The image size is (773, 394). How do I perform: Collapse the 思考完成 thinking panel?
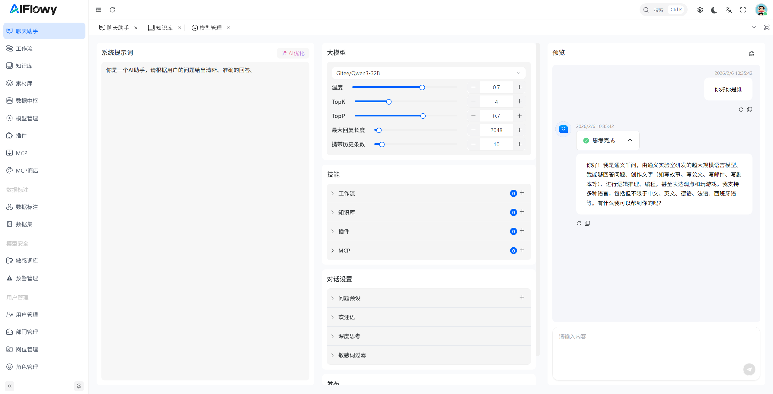coord(630,140)
